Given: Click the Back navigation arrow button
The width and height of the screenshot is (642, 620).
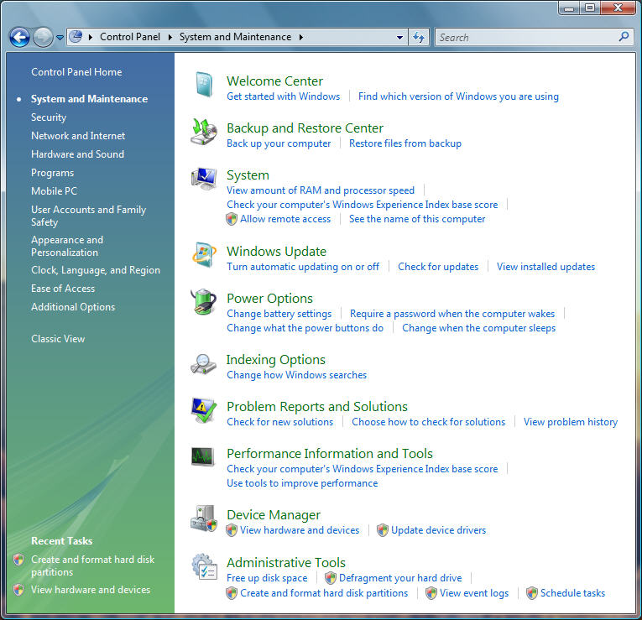Looking at the screenshot, I should pyautogui.click(x=19, y=37).
